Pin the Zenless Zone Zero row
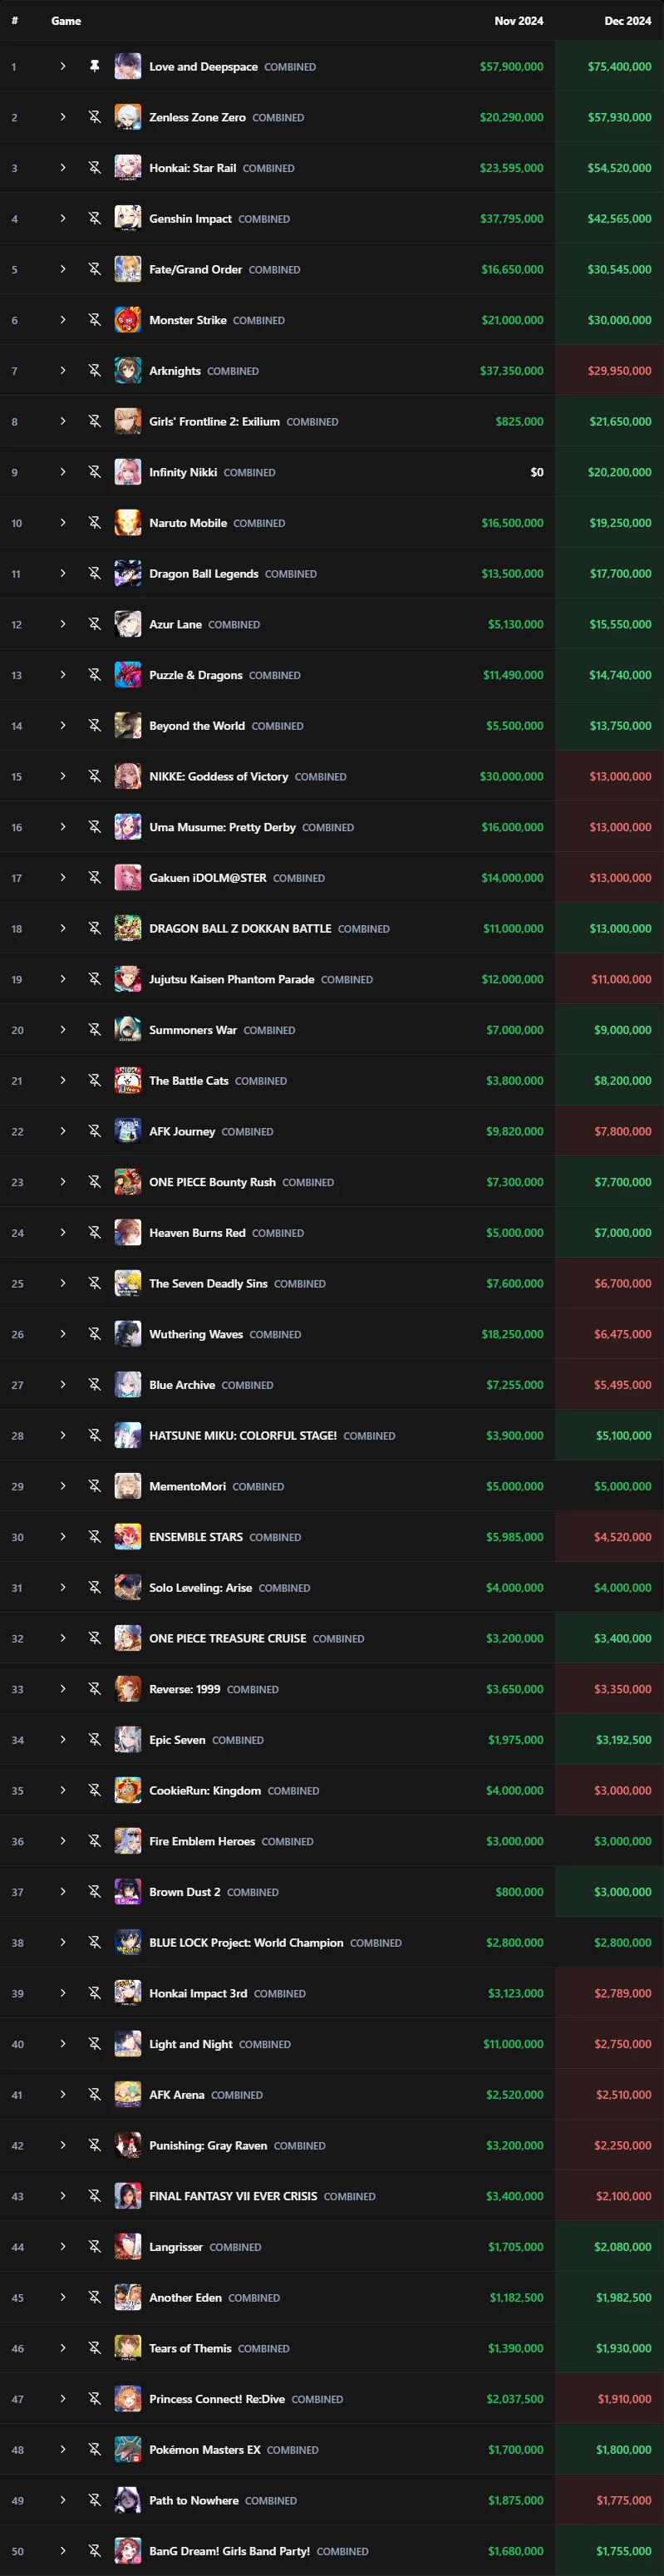This screenshot has width=664, height=2576. coord(94,117)
